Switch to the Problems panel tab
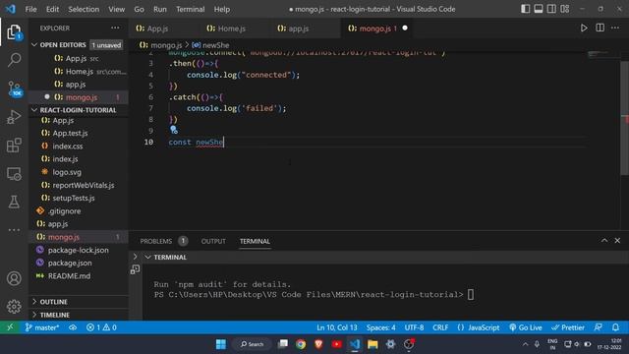 (x=155, y=241)
